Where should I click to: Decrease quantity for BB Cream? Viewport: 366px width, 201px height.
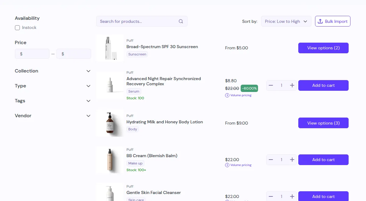click(x=271, y=160)
